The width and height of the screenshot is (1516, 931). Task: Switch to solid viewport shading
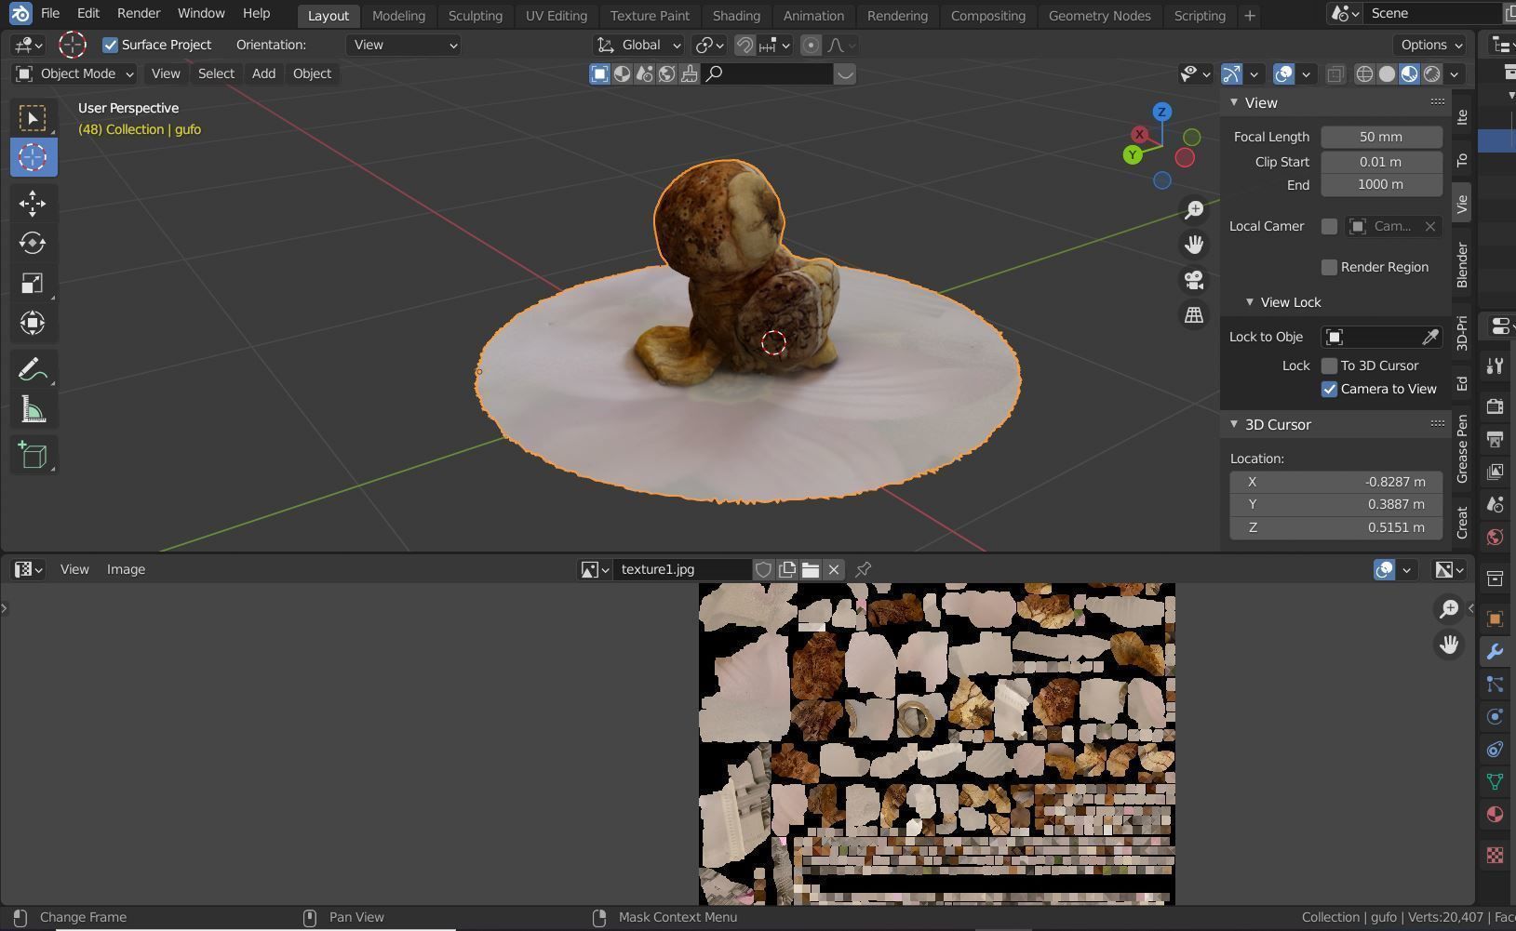(1387, 74)
